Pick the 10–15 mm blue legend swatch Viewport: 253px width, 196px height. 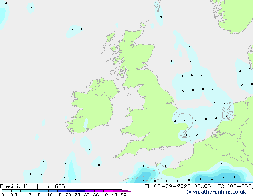pyautogui.click(x=53, y=191)
